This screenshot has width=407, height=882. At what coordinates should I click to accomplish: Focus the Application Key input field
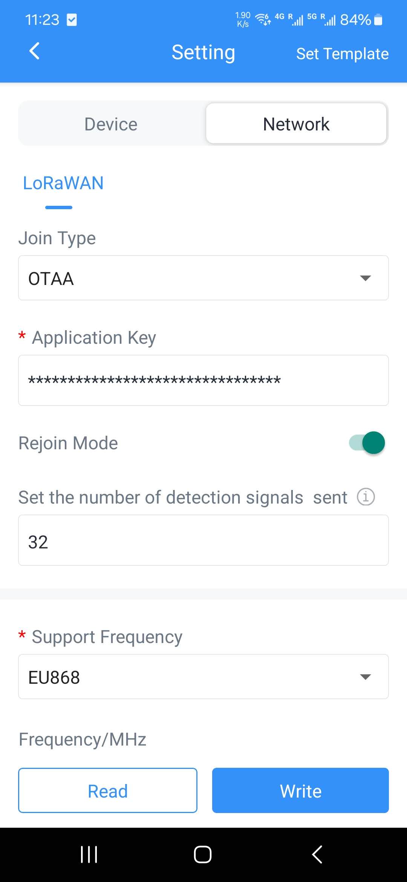(203, 380)
